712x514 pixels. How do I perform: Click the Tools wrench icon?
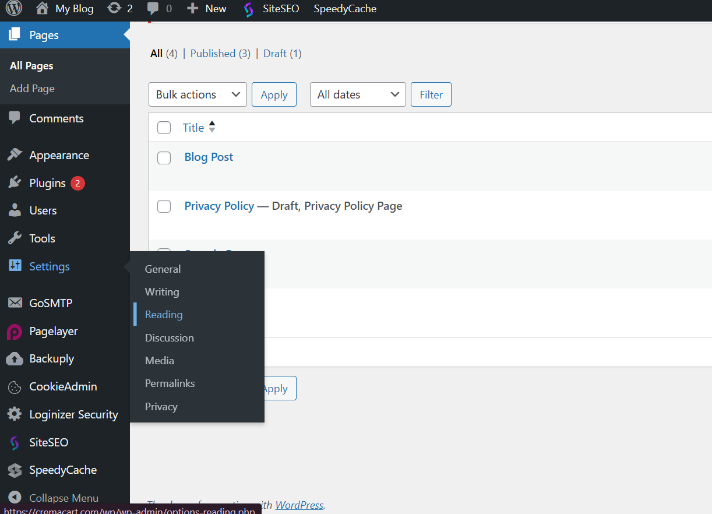15,238
